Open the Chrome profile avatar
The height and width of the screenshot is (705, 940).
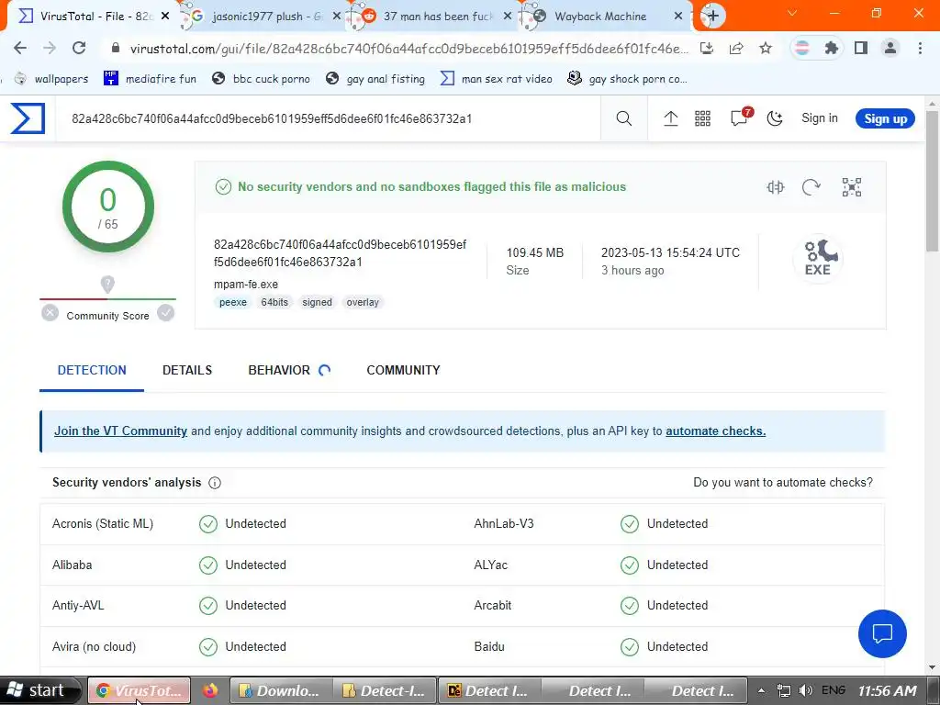point(890,48)
